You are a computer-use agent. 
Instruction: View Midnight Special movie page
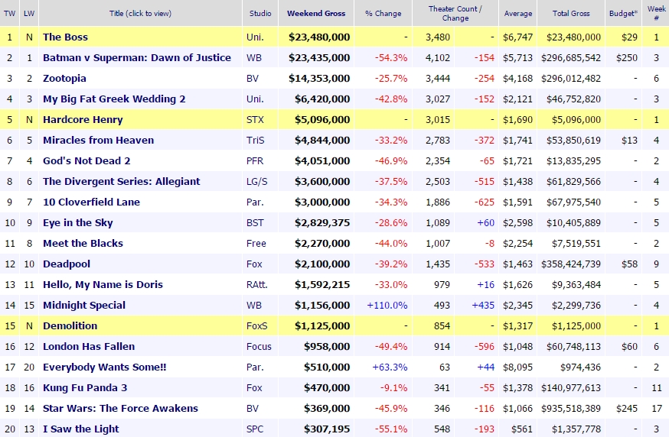point(84,306)
